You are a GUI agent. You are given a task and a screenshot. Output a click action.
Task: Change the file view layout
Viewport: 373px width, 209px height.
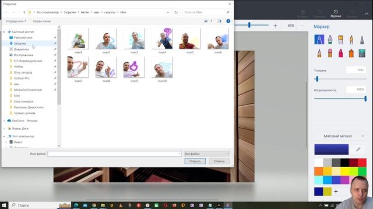[x=206, y=21]
